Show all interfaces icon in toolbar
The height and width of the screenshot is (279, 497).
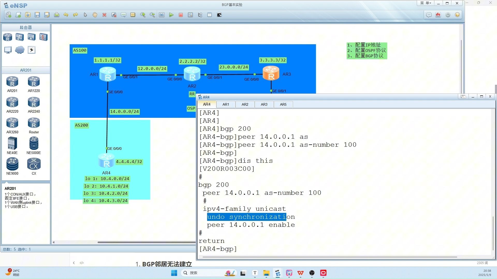(x=200, y=15)
